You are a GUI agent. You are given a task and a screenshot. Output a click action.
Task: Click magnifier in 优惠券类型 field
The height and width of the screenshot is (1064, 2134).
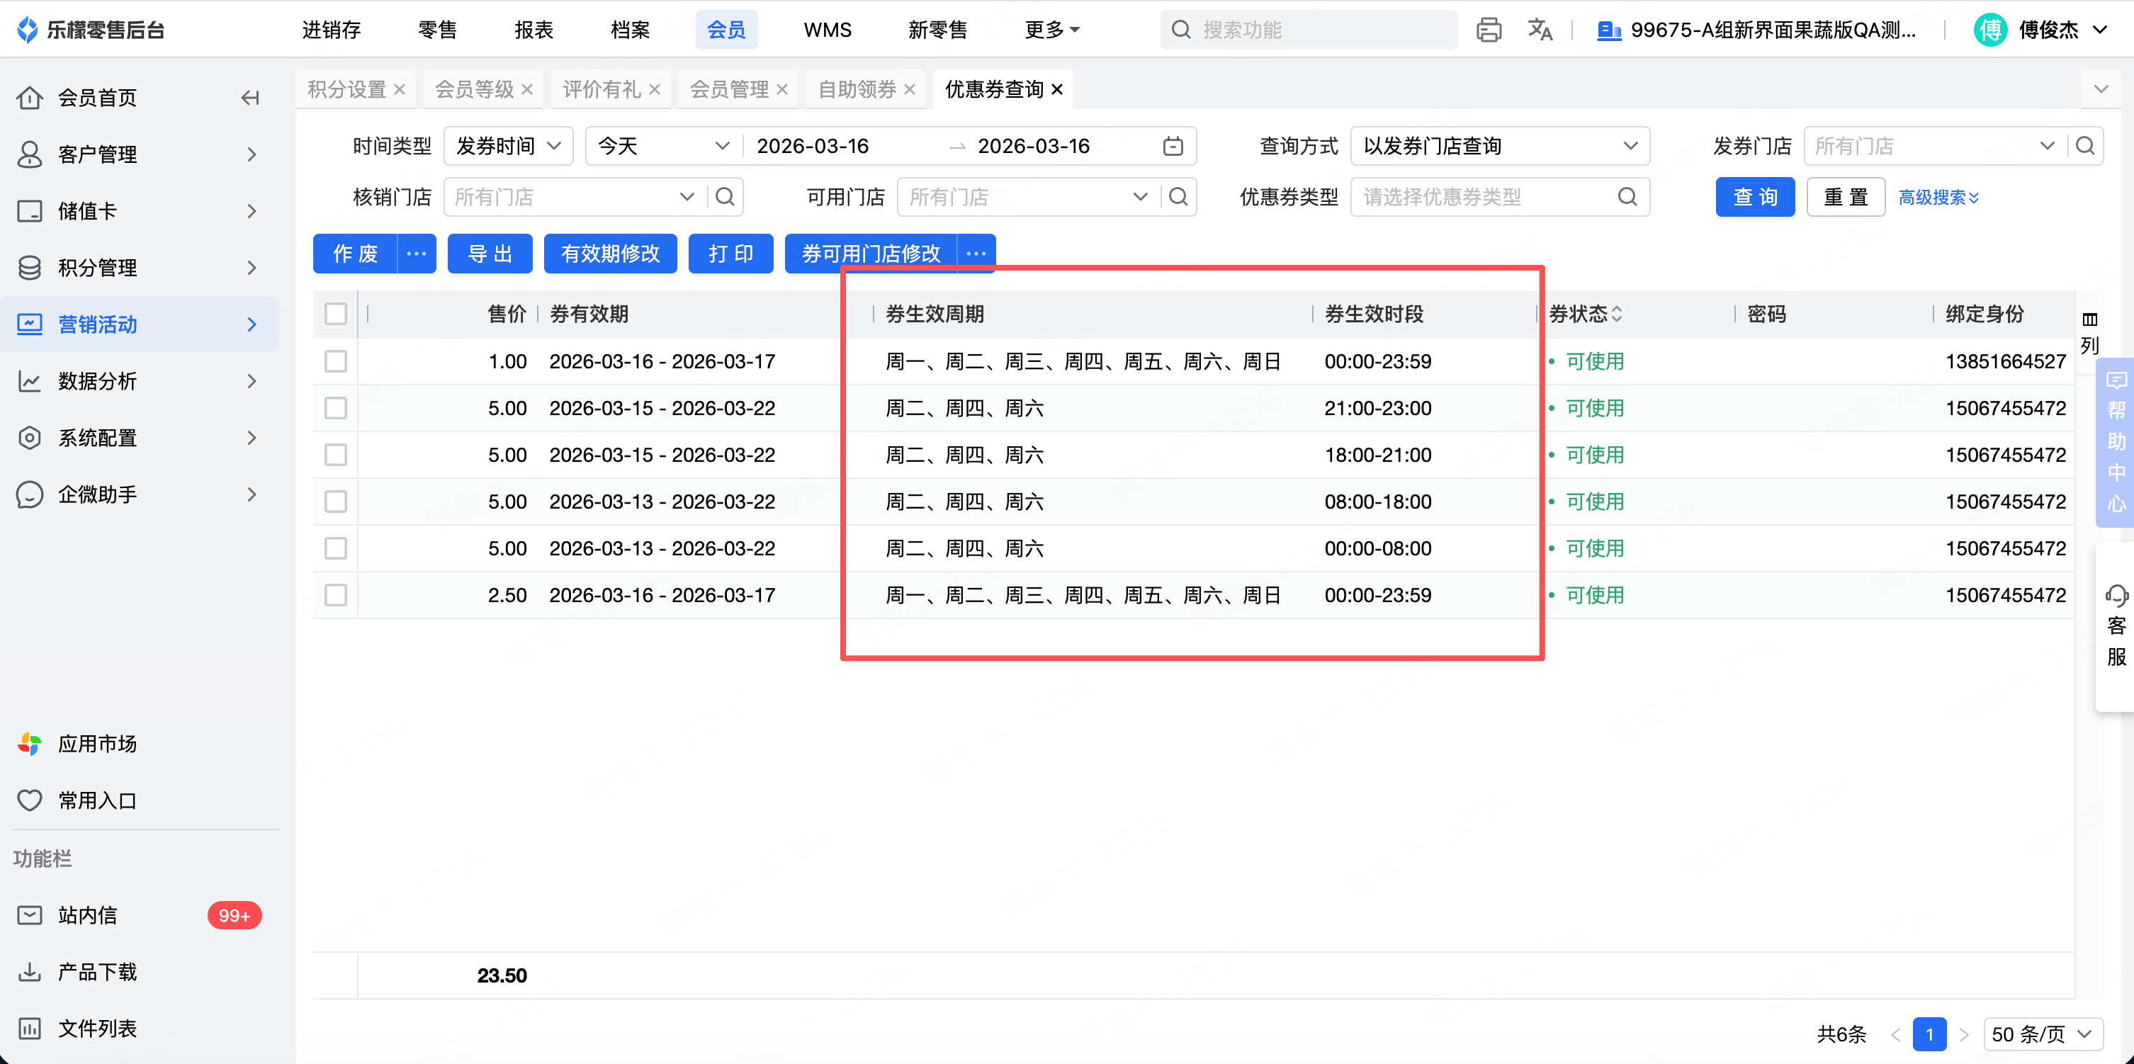[1627, 197]
